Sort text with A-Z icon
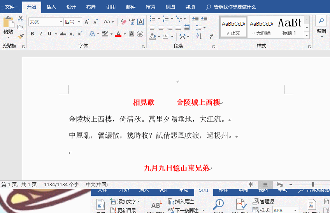This screenshot has width=330, height=213. tap(199, 37)
